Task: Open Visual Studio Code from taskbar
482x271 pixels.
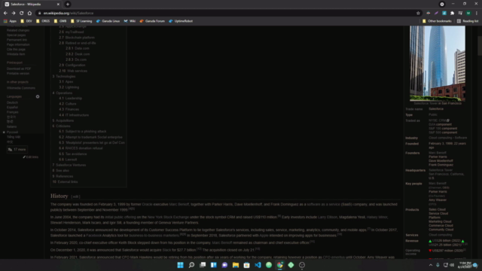Action: click(258, 265)
